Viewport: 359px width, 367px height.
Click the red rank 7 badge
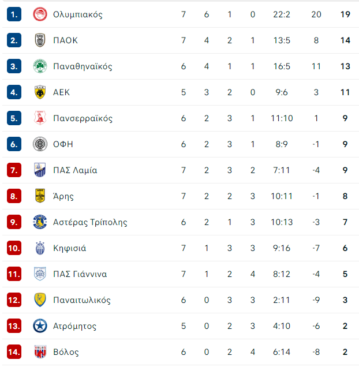tap(14, 170)
